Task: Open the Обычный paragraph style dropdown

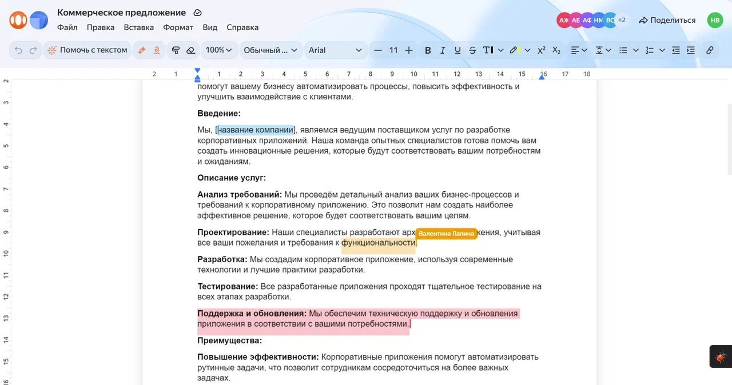Action: [270, 50]
